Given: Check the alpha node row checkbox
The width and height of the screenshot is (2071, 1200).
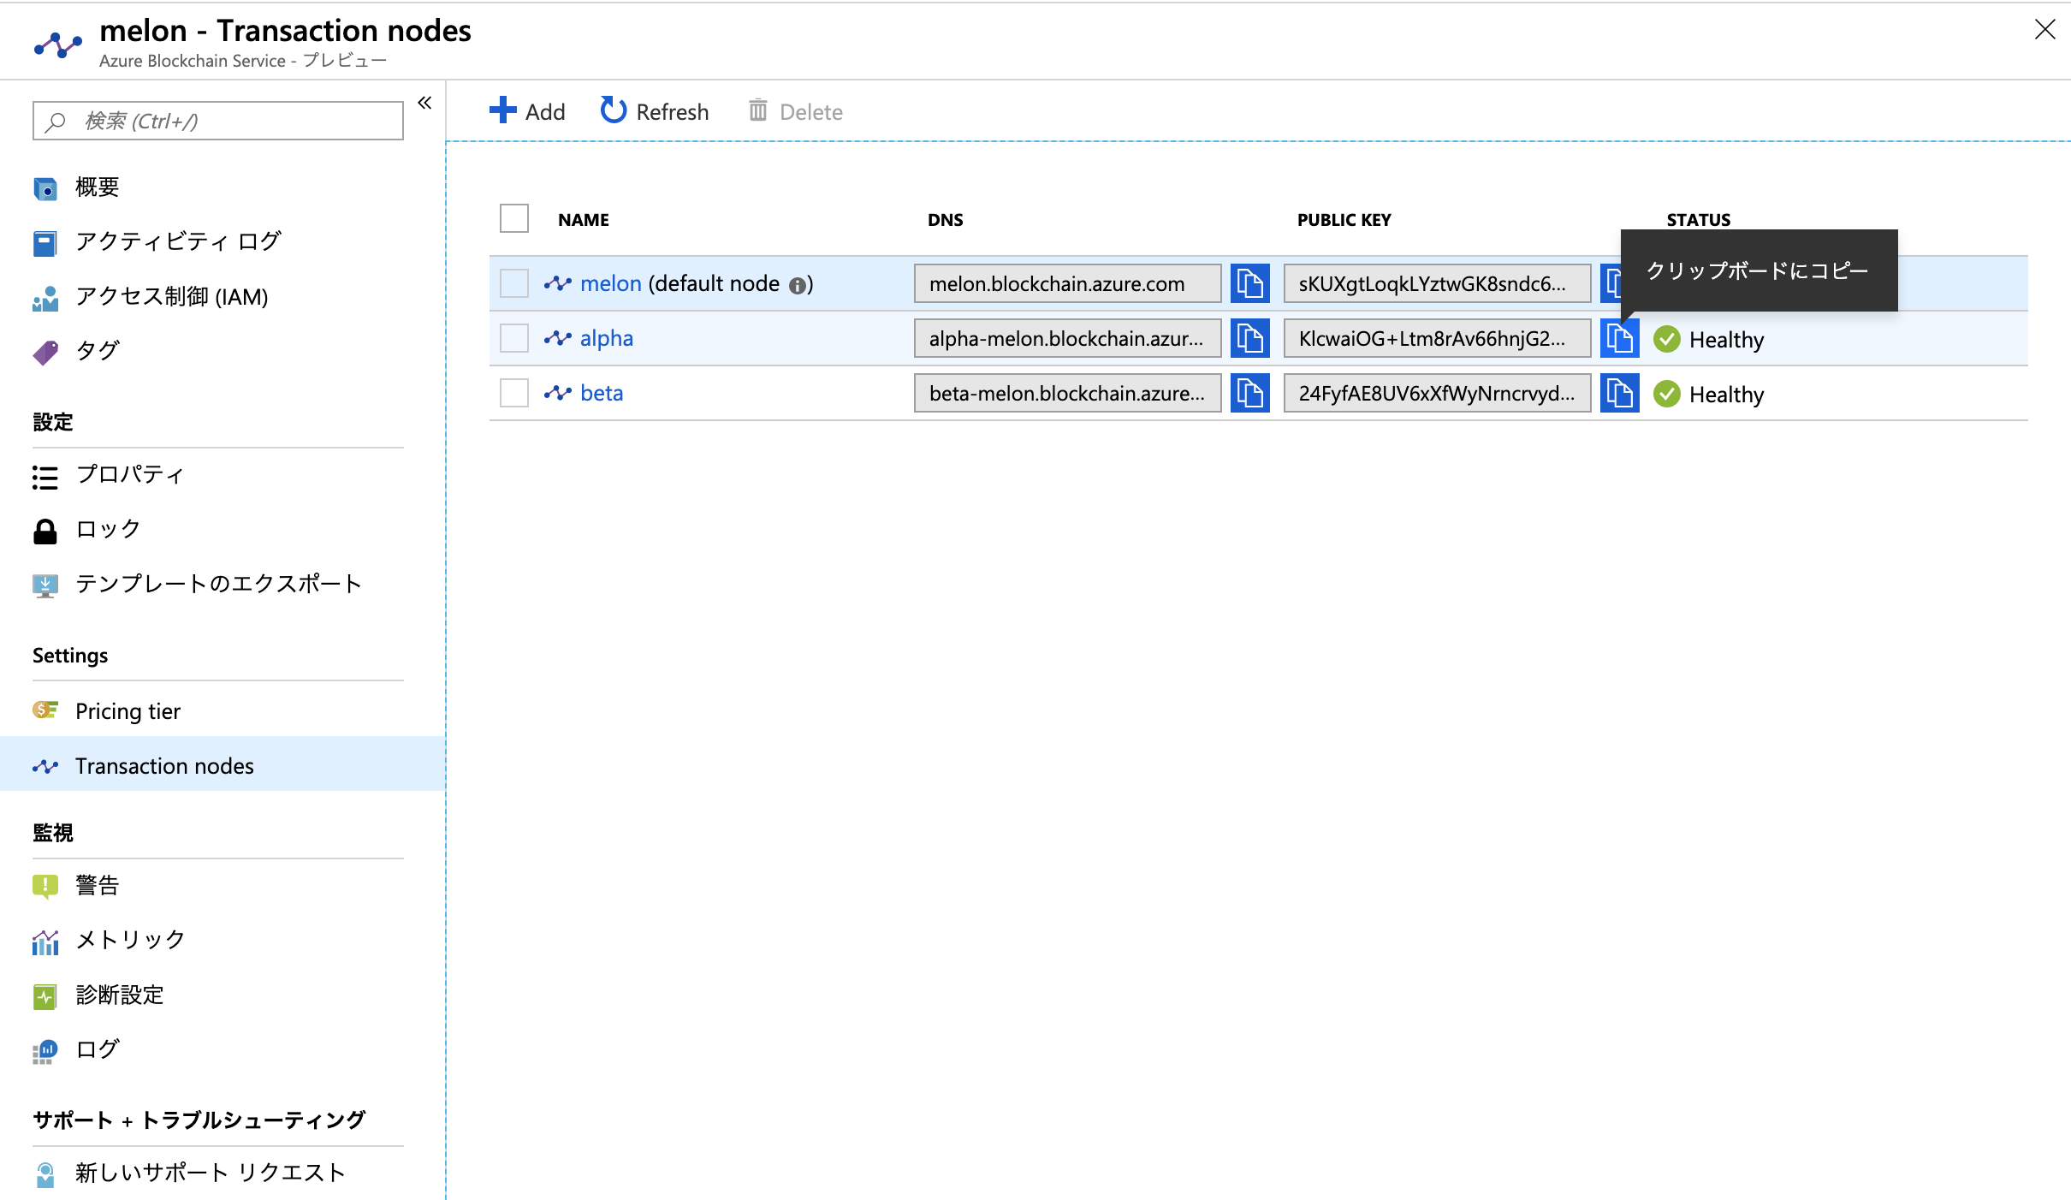Looking at the screenshot, I should [x=514, y=338].
